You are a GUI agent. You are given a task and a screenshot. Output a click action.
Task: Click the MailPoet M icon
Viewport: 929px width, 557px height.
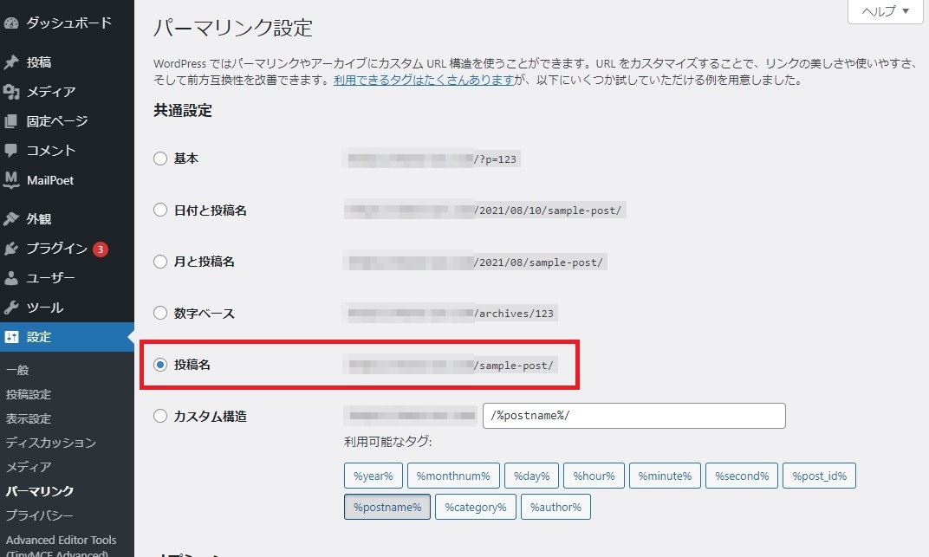click(x=11, y=180)
